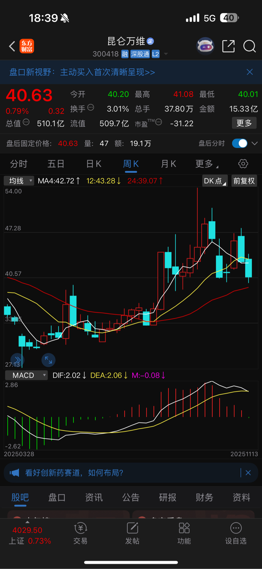
Task: Tap the 更多 quote details button
Action: 244,123
